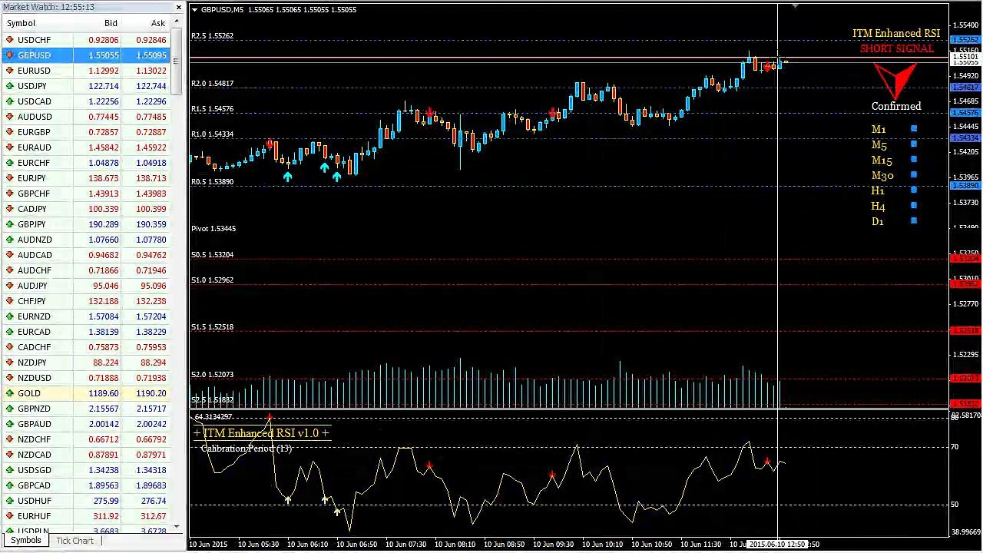
Task: Click the AUDUSD symbol arrow icon
Action: (x=9, y=117)
